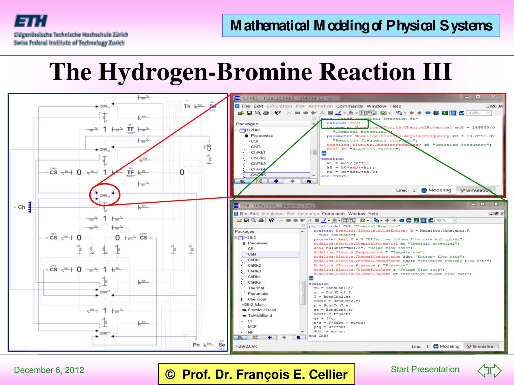Select H2Br2_Main in the ChR window package tree
Screen dimensions: 514x385
click(253, 304)
